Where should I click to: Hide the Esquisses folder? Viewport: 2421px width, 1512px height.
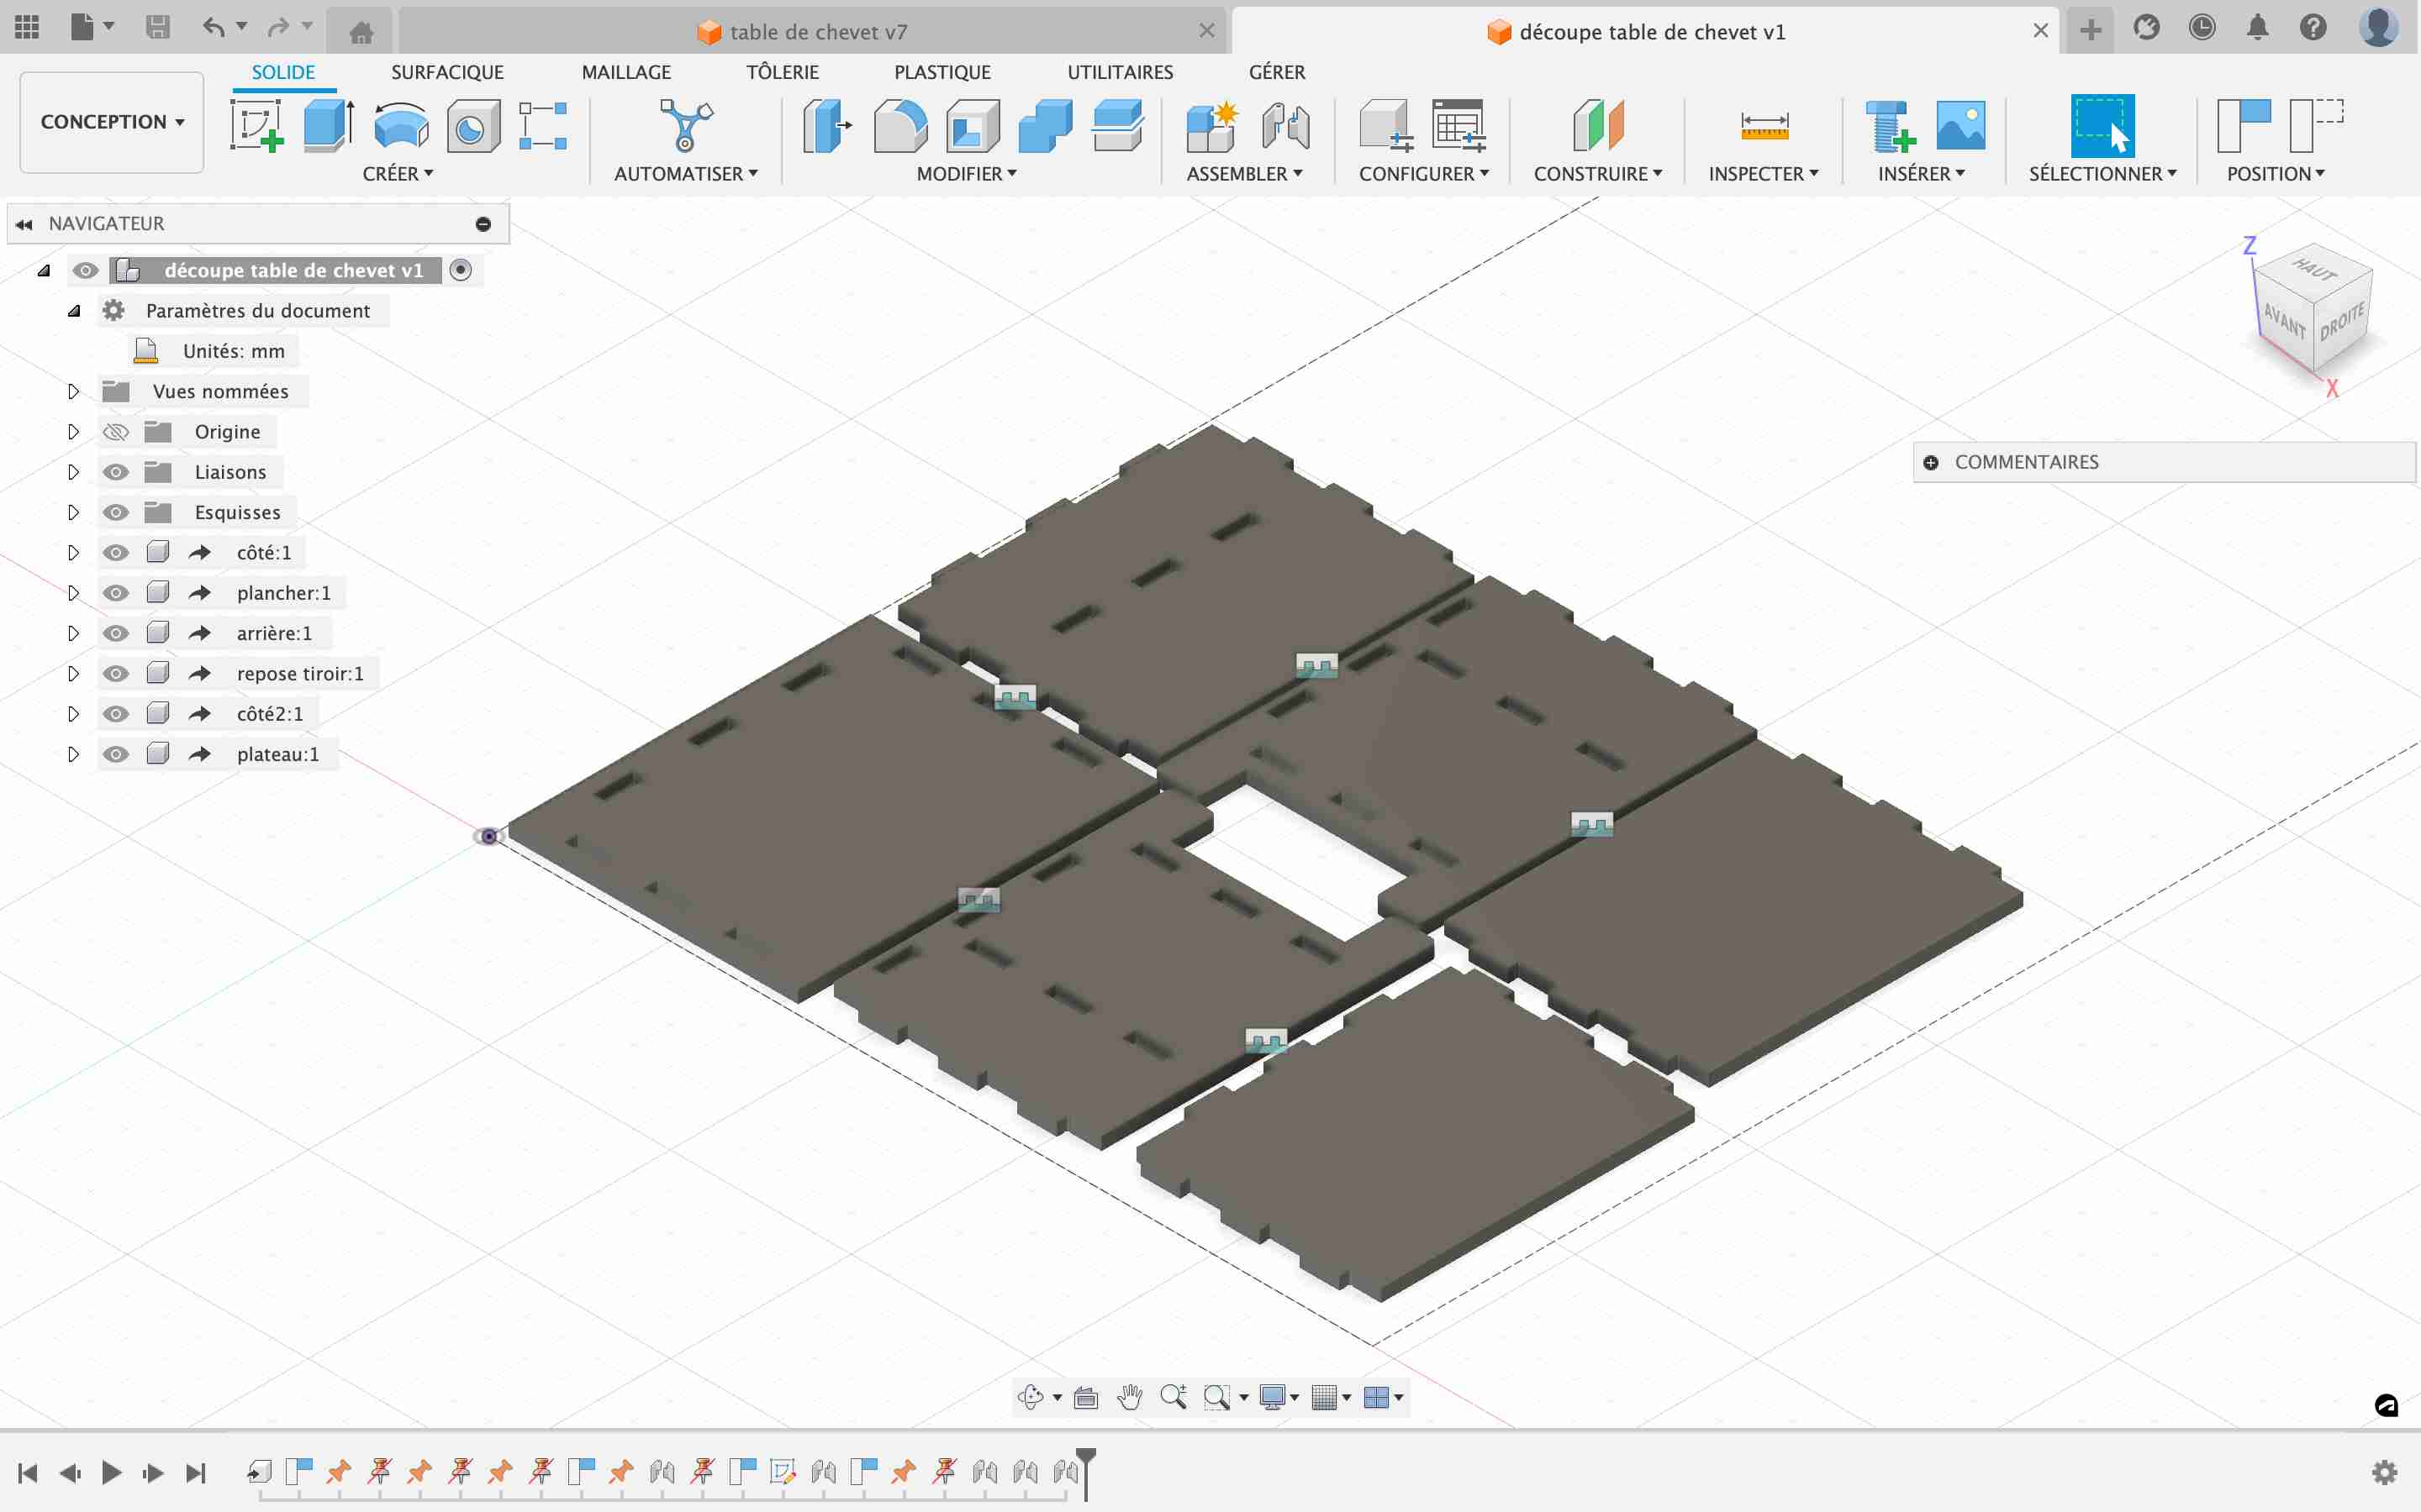(116, 513)
